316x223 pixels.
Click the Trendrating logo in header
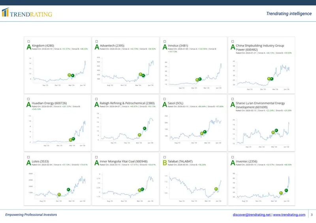pos(27,13)
